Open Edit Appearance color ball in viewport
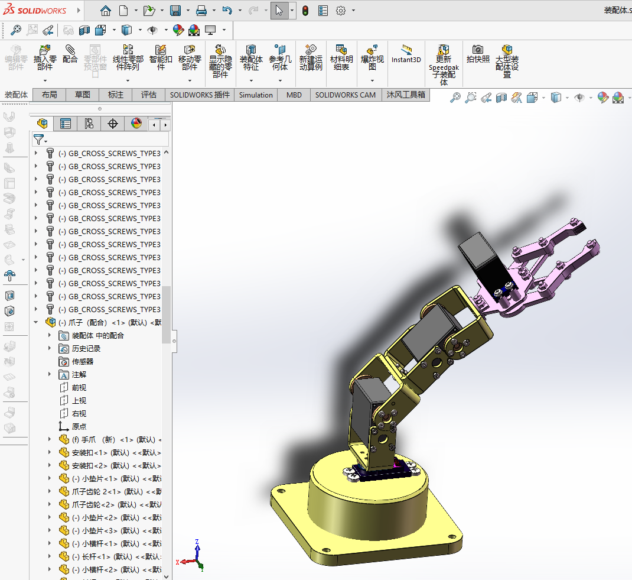 coord(603,98)
